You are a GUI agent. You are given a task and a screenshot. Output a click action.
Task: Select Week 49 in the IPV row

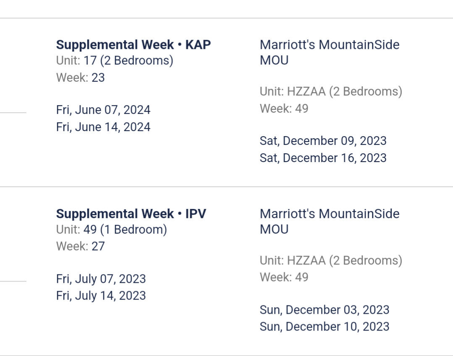284,277
